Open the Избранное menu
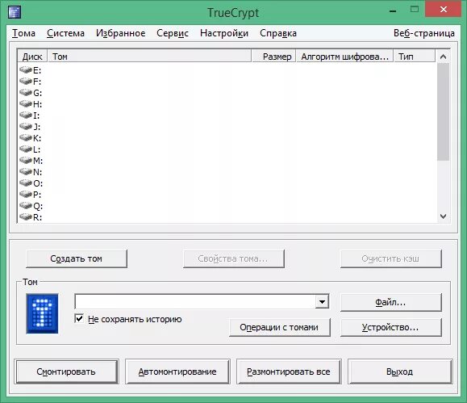 121,33
